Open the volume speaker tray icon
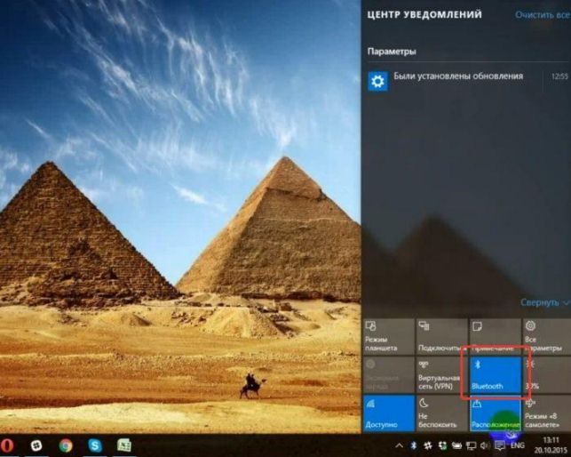 pyautogui.click(x=485, y=445)
